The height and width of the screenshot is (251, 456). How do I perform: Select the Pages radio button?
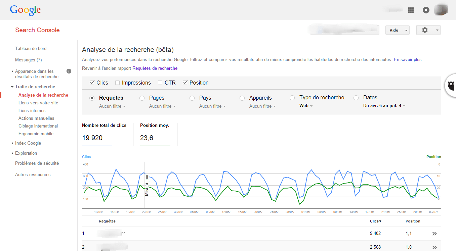[142, 98]
